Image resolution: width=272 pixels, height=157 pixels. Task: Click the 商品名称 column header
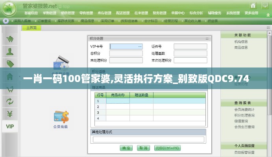pyautogui.click(x=118, y=95)
